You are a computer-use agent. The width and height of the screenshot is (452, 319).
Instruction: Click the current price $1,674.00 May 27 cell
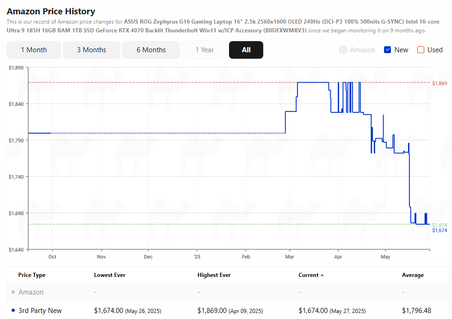332,311
